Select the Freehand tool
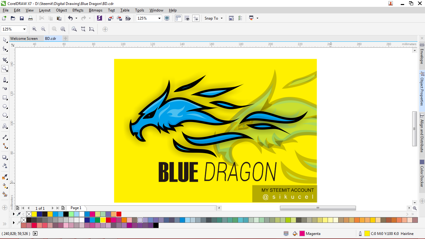The width and height of the screenshot is (425, 239). [x=5, y=80]
